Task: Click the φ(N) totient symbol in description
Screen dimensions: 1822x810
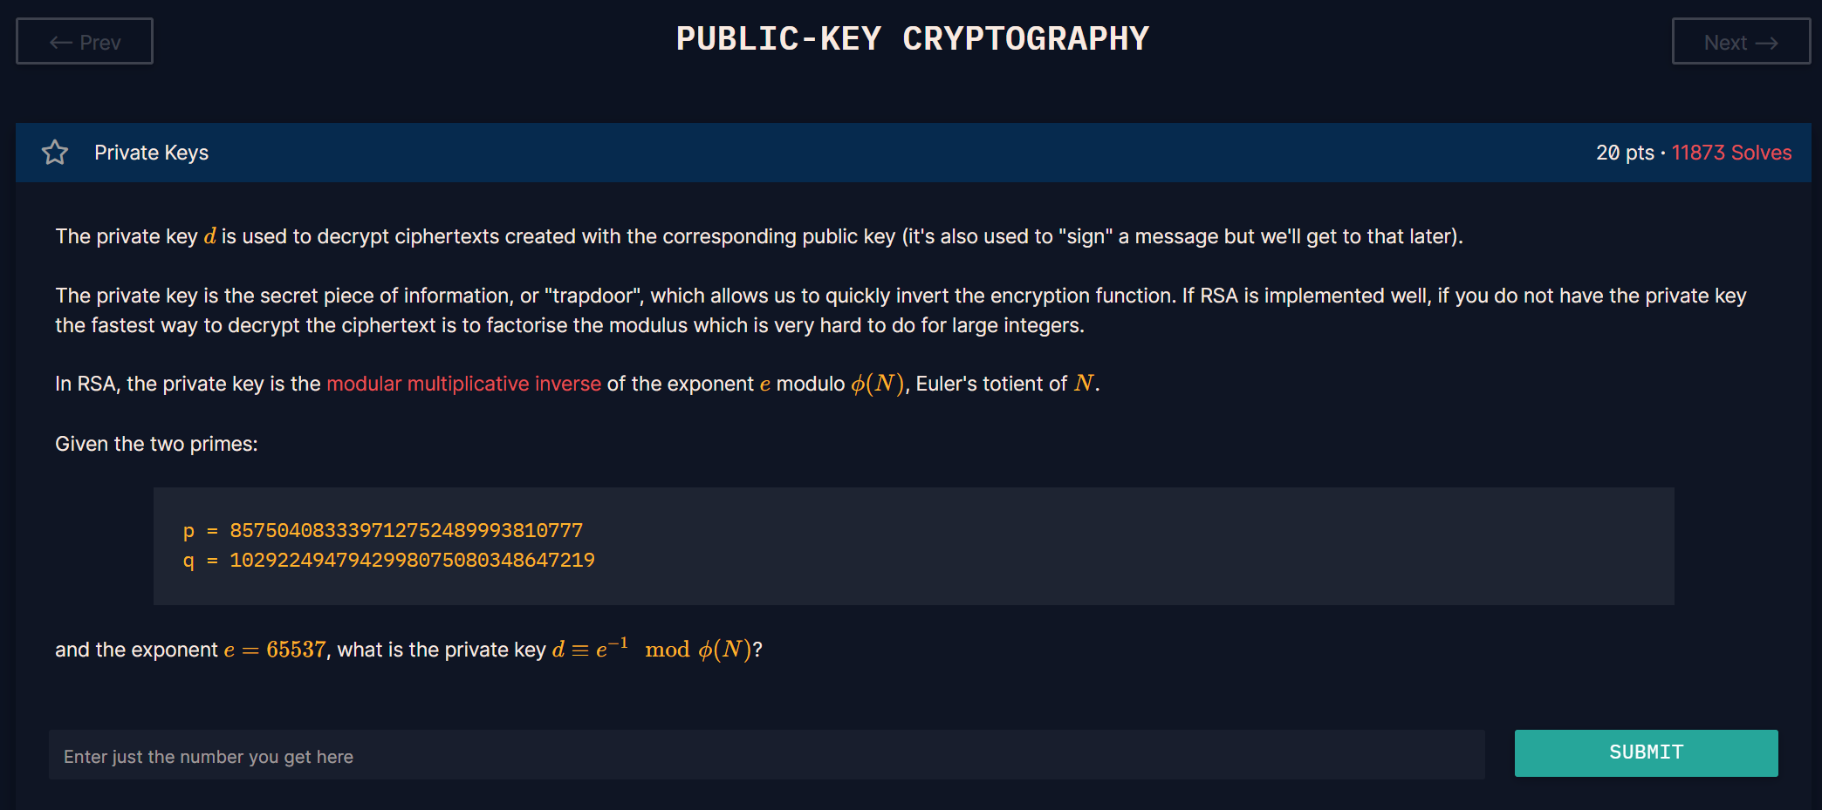Action: click(877, 384)
